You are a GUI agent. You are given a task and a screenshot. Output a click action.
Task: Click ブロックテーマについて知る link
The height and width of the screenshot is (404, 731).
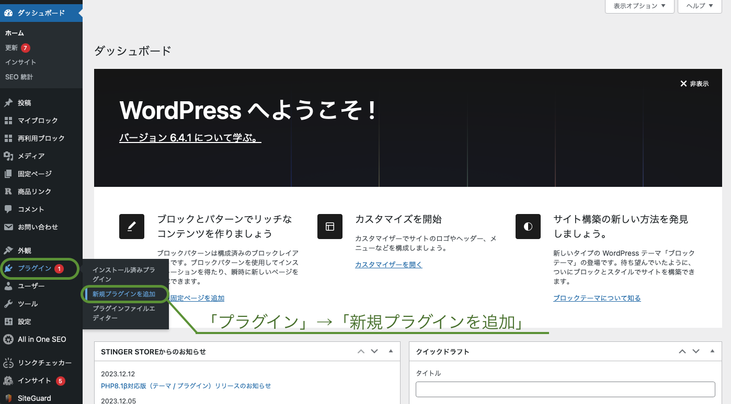[597, 298]
